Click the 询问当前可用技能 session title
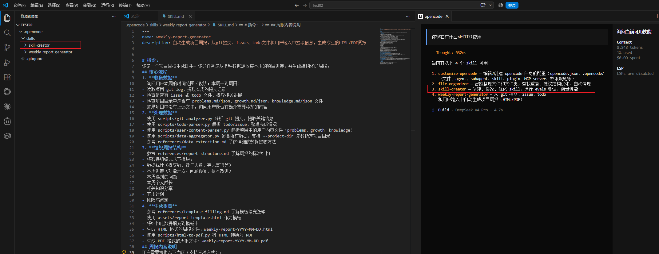 pos(634,32)
